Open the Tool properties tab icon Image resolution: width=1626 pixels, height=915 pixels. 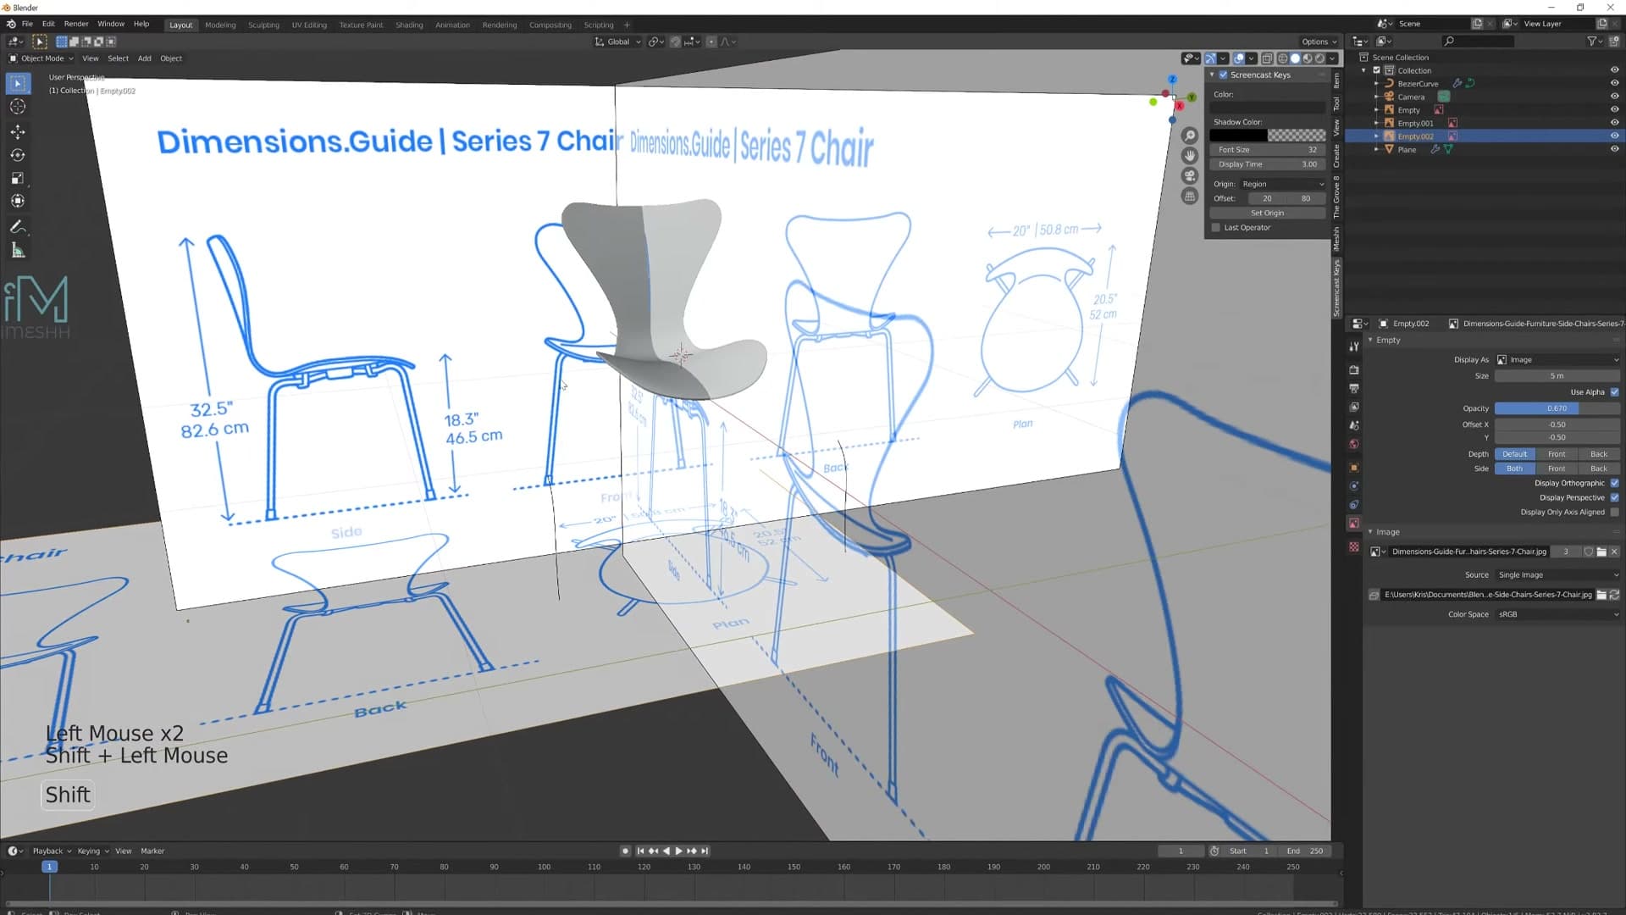point(1353,346)
